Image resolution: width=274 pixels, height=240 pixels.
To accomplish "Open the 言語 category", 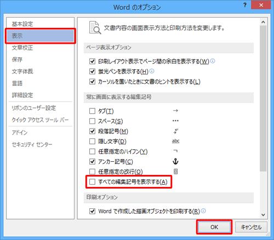I will coord(17,83).
